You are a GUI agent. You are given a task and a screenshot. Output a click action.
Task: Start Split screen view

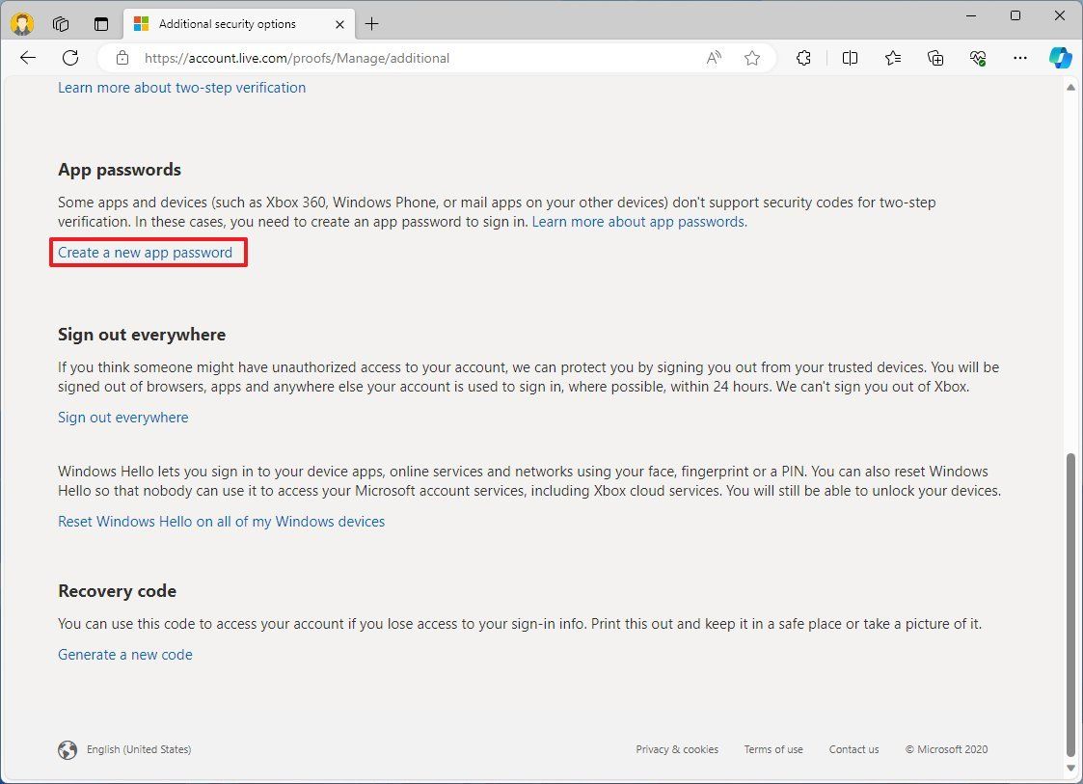[850, 58]
